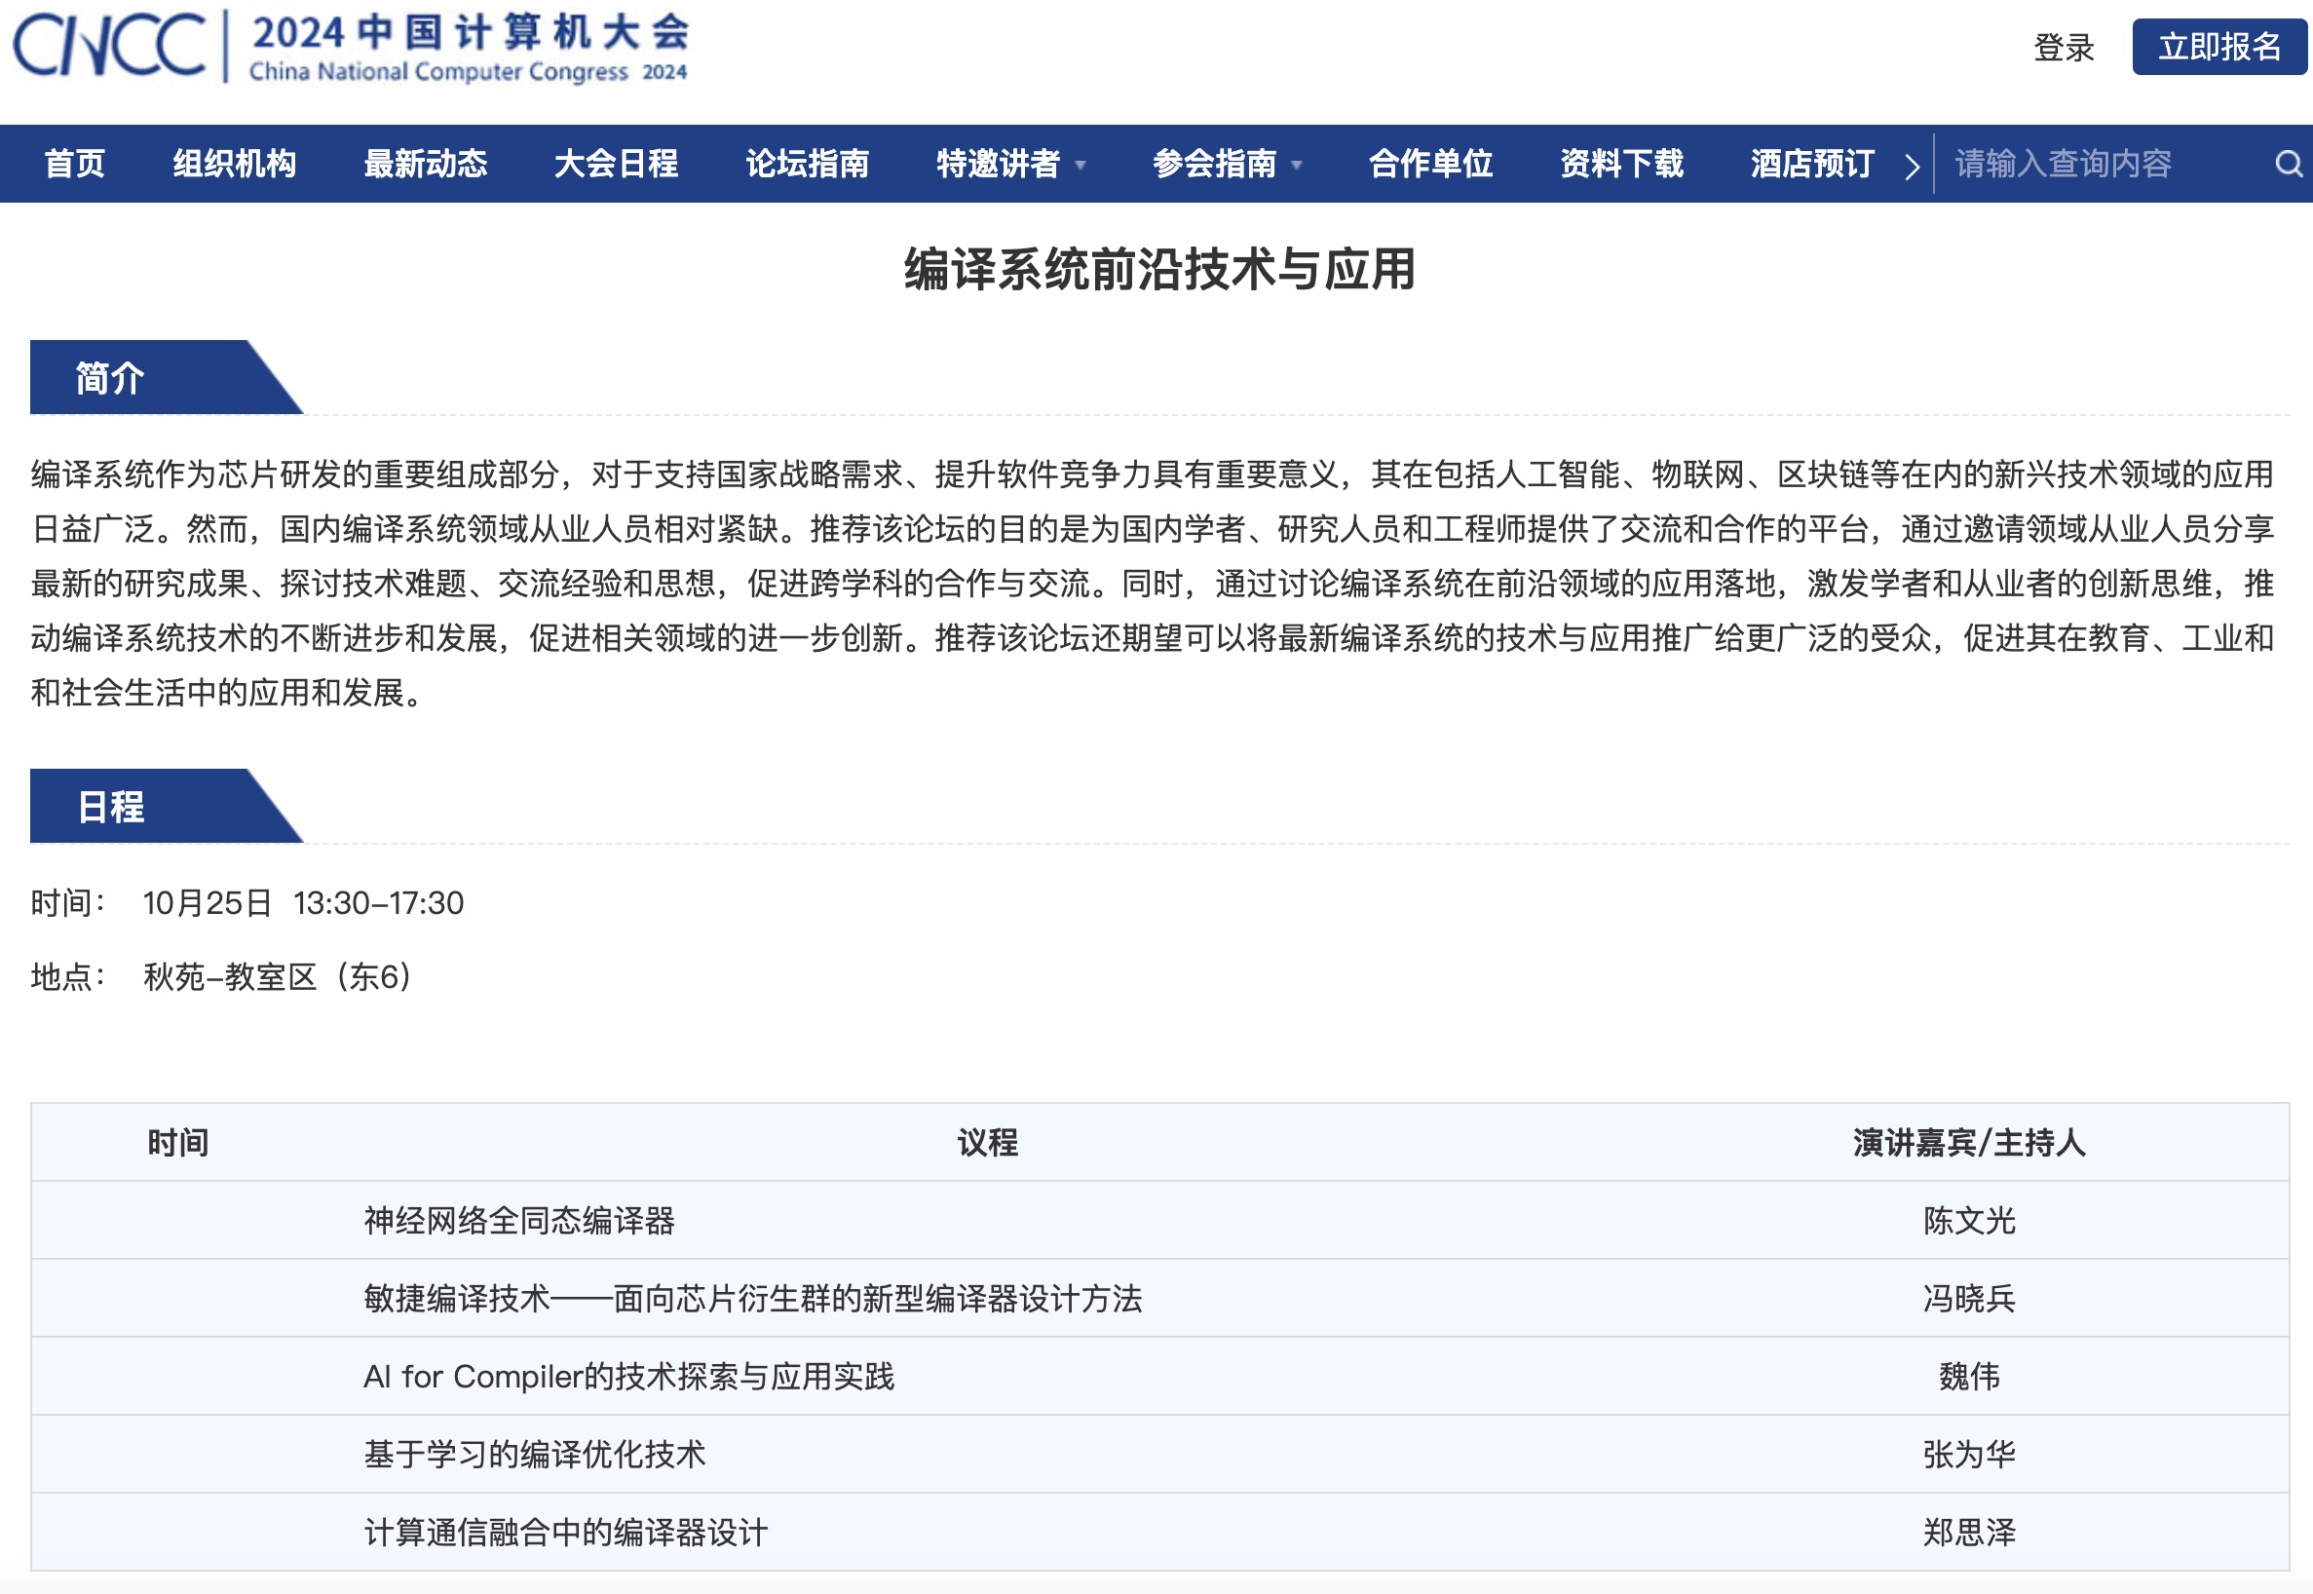Open the 组织机构 menu item
The height and width of the screenshot is (1594, 2313).
pos(235,164)
